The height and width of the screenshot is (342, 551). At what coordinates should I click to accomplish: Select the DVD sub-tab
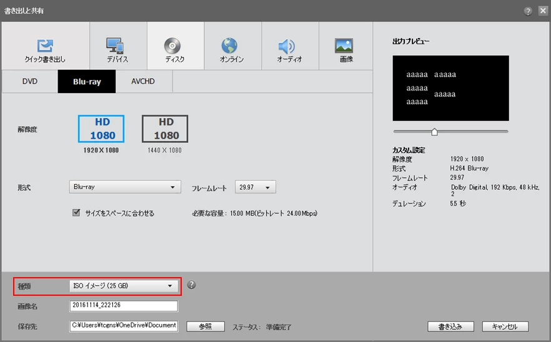[x=30, y=82]
